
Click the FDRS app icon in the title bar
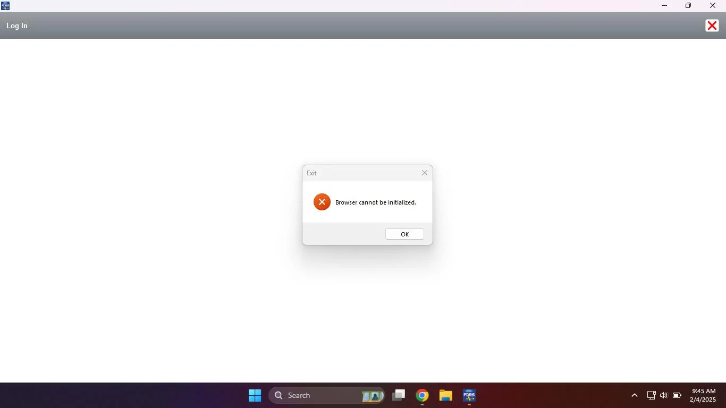(5, 6)
